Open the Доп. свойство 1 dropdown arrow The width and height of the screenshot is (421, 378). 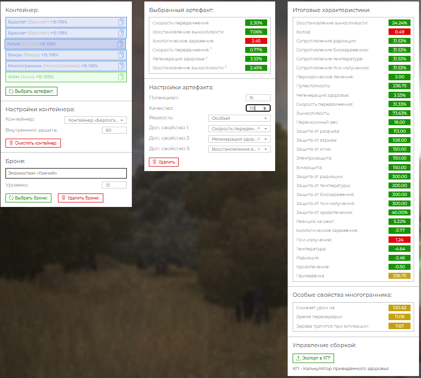click(x=266, y=129)
